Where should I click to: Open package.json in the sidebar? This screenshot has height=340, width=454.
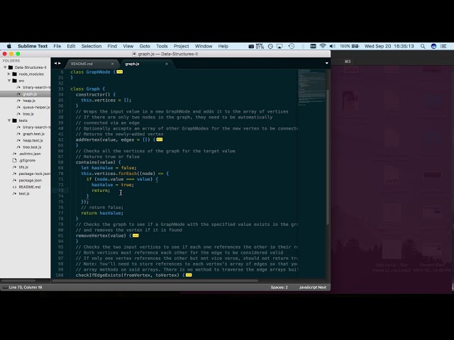[30, 181]
